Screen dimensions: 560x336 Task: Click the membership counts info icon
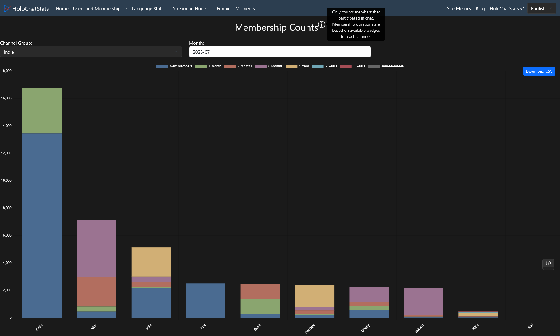[321, 24]
